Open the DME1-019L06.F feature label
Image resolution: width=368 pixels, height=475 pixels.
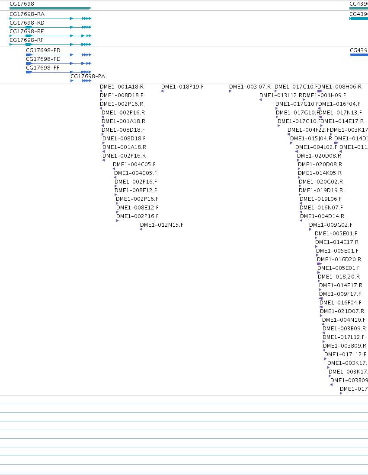pos(321,199)
